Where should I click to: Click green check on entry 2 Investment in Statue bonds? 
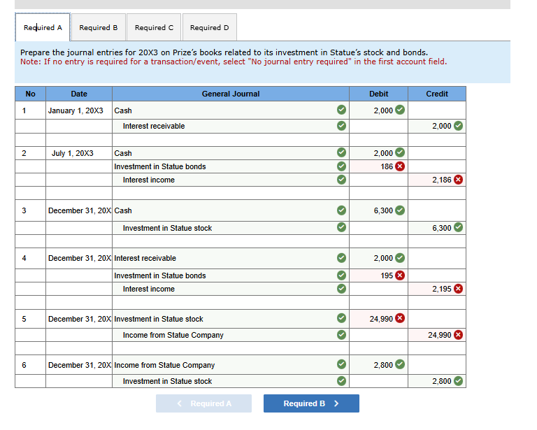click(341, 166)
